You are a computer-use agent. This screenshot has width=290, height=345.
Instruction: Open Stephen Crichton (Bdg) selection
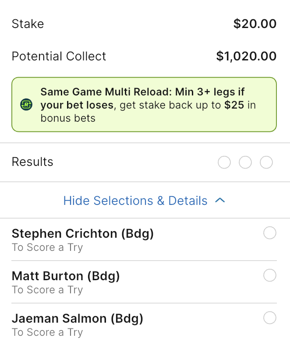pyautogui.click(x=83, y=234)
